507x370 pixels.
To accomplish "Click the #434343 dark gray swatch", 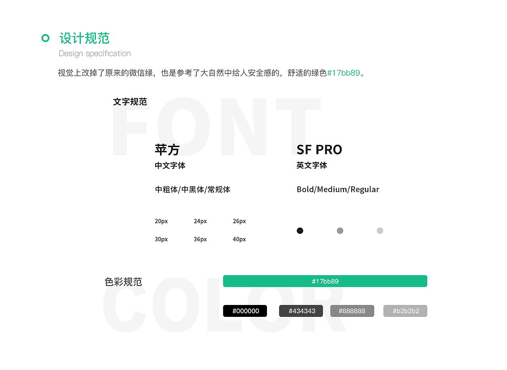I will (x=301, y=311).
